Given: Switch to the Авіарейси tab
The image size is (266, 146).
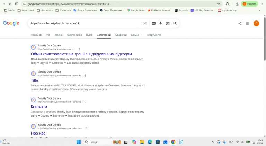Looking at the screenshot, I should [121, 35].
